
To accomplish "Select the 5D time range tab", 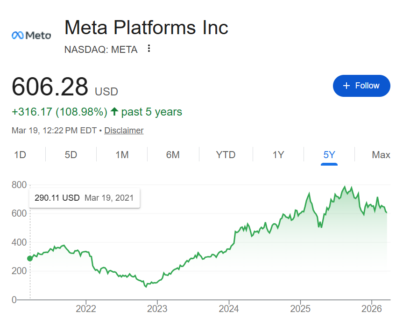I will coord(71,155).
